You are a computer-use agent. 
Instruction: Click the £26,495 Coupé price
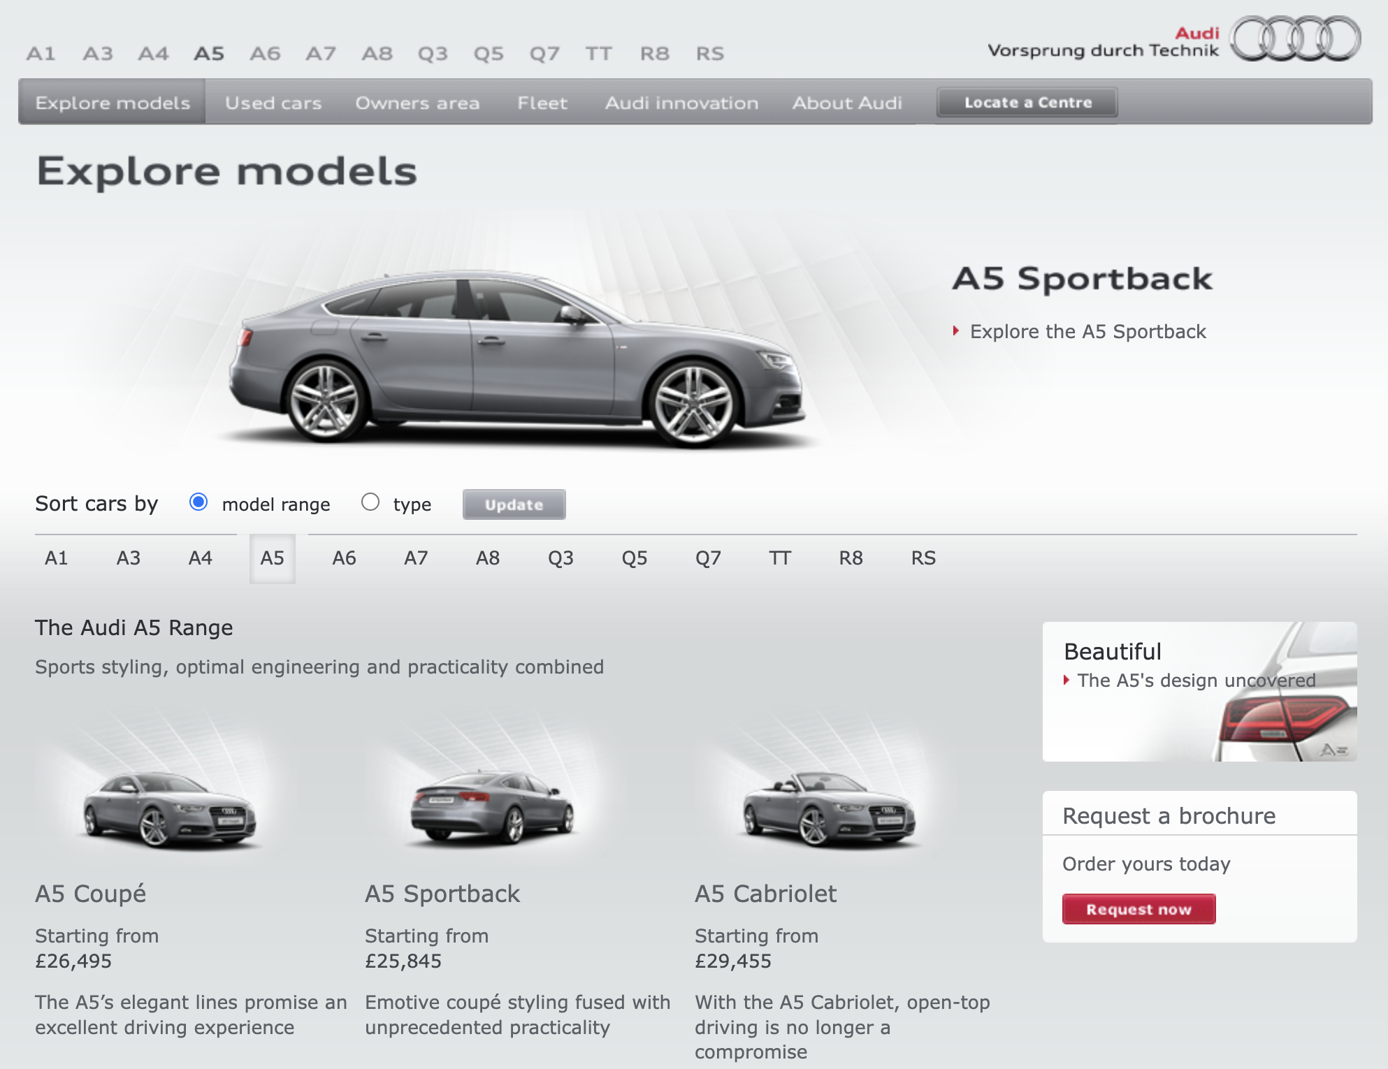73,961
